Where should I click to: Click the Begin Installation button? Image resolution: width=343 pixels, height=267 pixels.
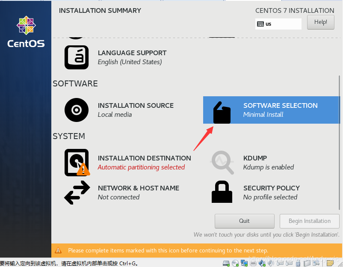309,221
